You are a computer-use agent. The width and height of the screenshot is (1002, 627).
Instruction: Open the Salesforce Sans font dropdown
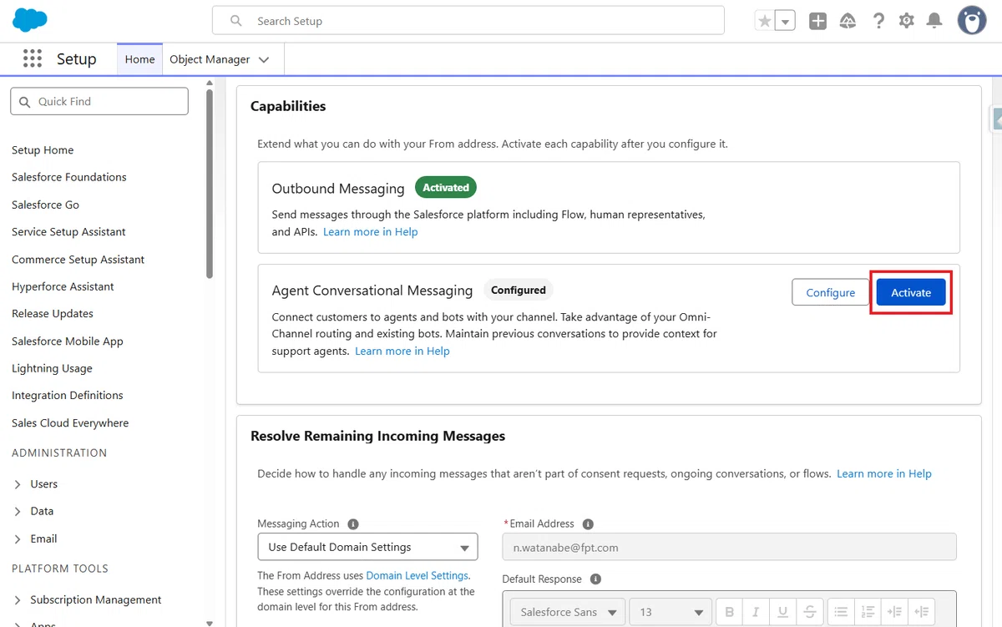pos(568,612)
